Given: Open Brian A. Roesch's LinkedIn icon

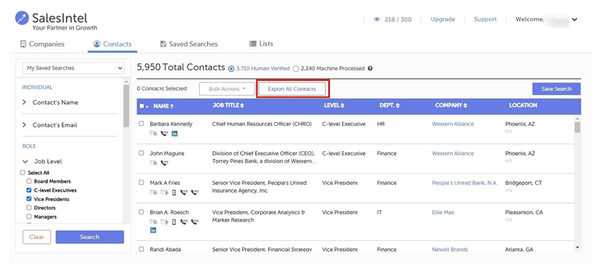Looking at the screenshot, I should coord(153,230).
